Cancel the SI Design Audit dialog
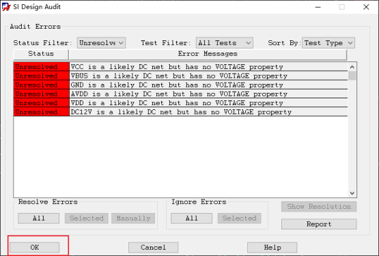 tap(153, 247)
